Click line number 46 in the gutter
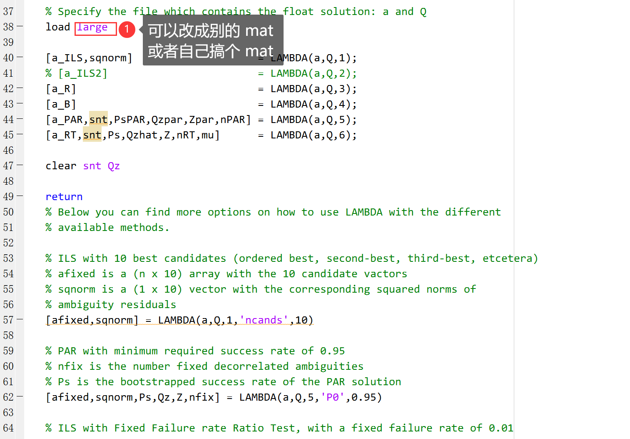This screenshot has height=439, width=630. [8, 151]
